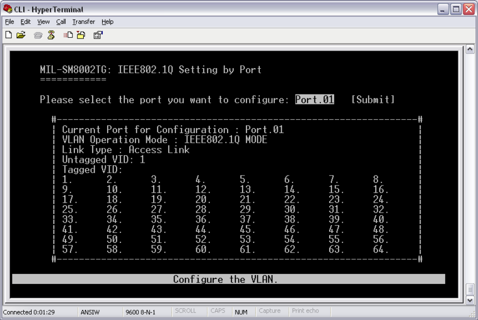Open the Help menu
Viewport: 478px width, 320px height.
tap(108, 22)
